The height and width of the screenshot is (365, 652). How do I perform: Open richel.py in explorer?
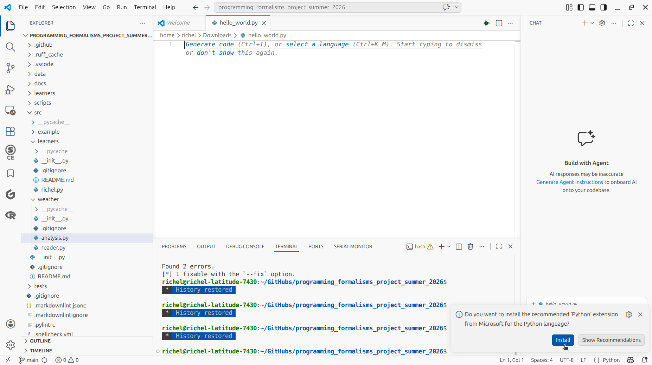(x=87, y=190)
